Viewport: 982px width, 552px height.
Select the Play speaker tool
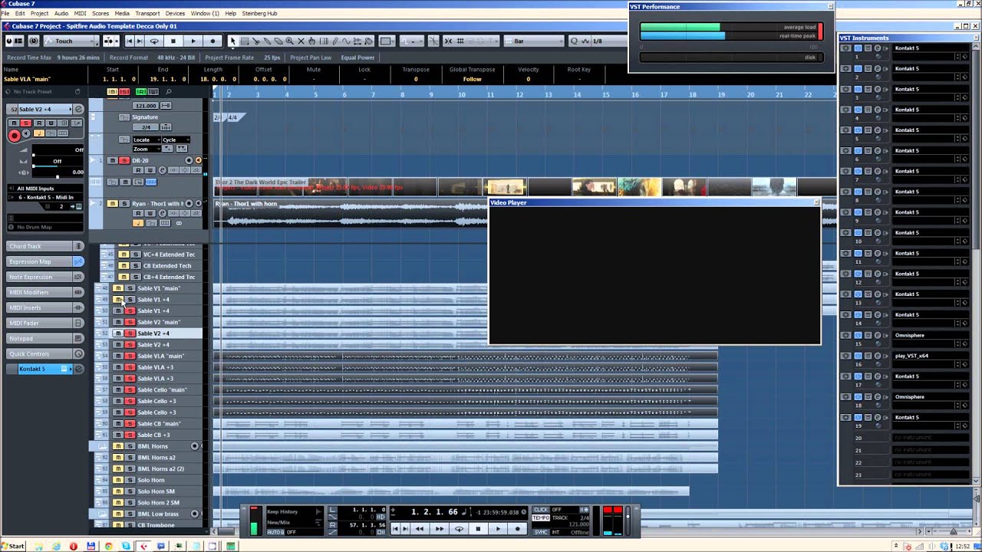pos(358,41)
